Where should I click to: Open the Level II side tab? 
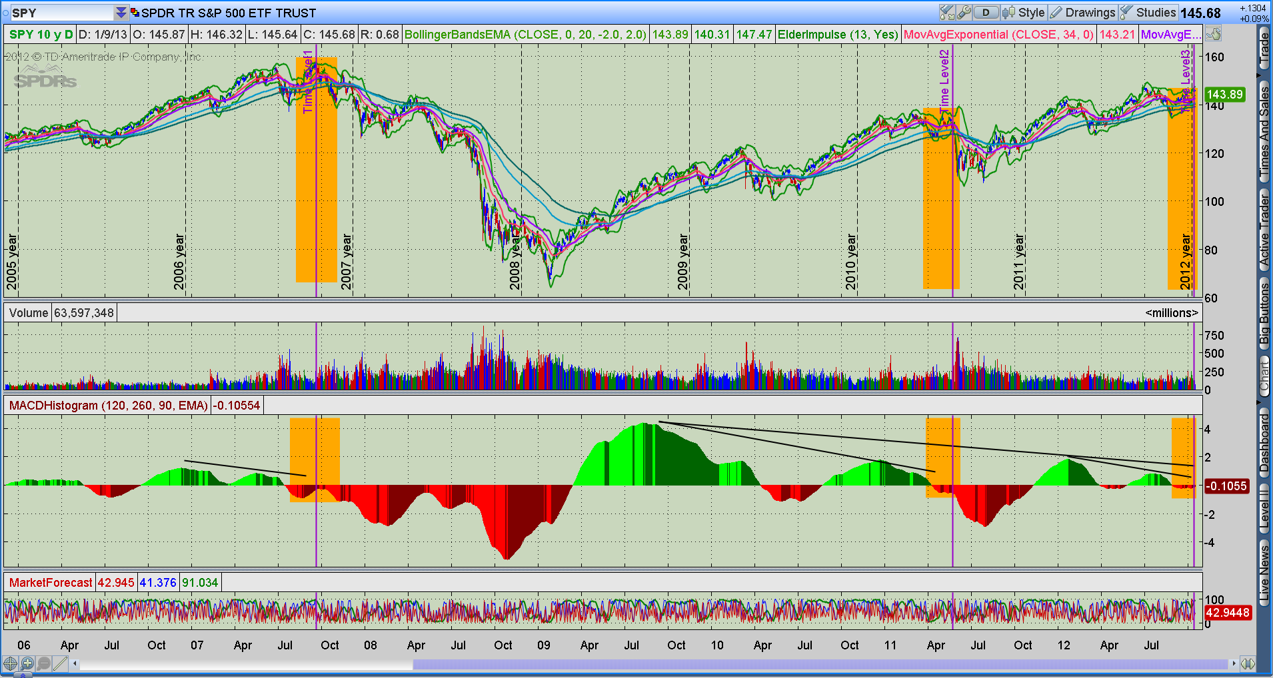coord(1264,509)
